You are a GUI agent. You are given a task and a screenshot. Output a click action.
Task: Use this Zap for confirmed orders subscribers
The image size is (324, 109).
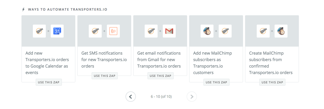(x=272, y=82)
